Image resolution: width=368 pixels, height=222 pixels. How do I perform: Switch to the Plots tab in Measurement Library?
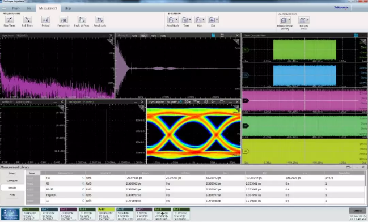click(12, 195)
